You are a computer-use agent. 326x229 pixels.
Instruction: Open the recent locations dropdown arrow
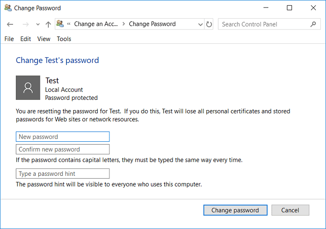(x=38, y=24)
